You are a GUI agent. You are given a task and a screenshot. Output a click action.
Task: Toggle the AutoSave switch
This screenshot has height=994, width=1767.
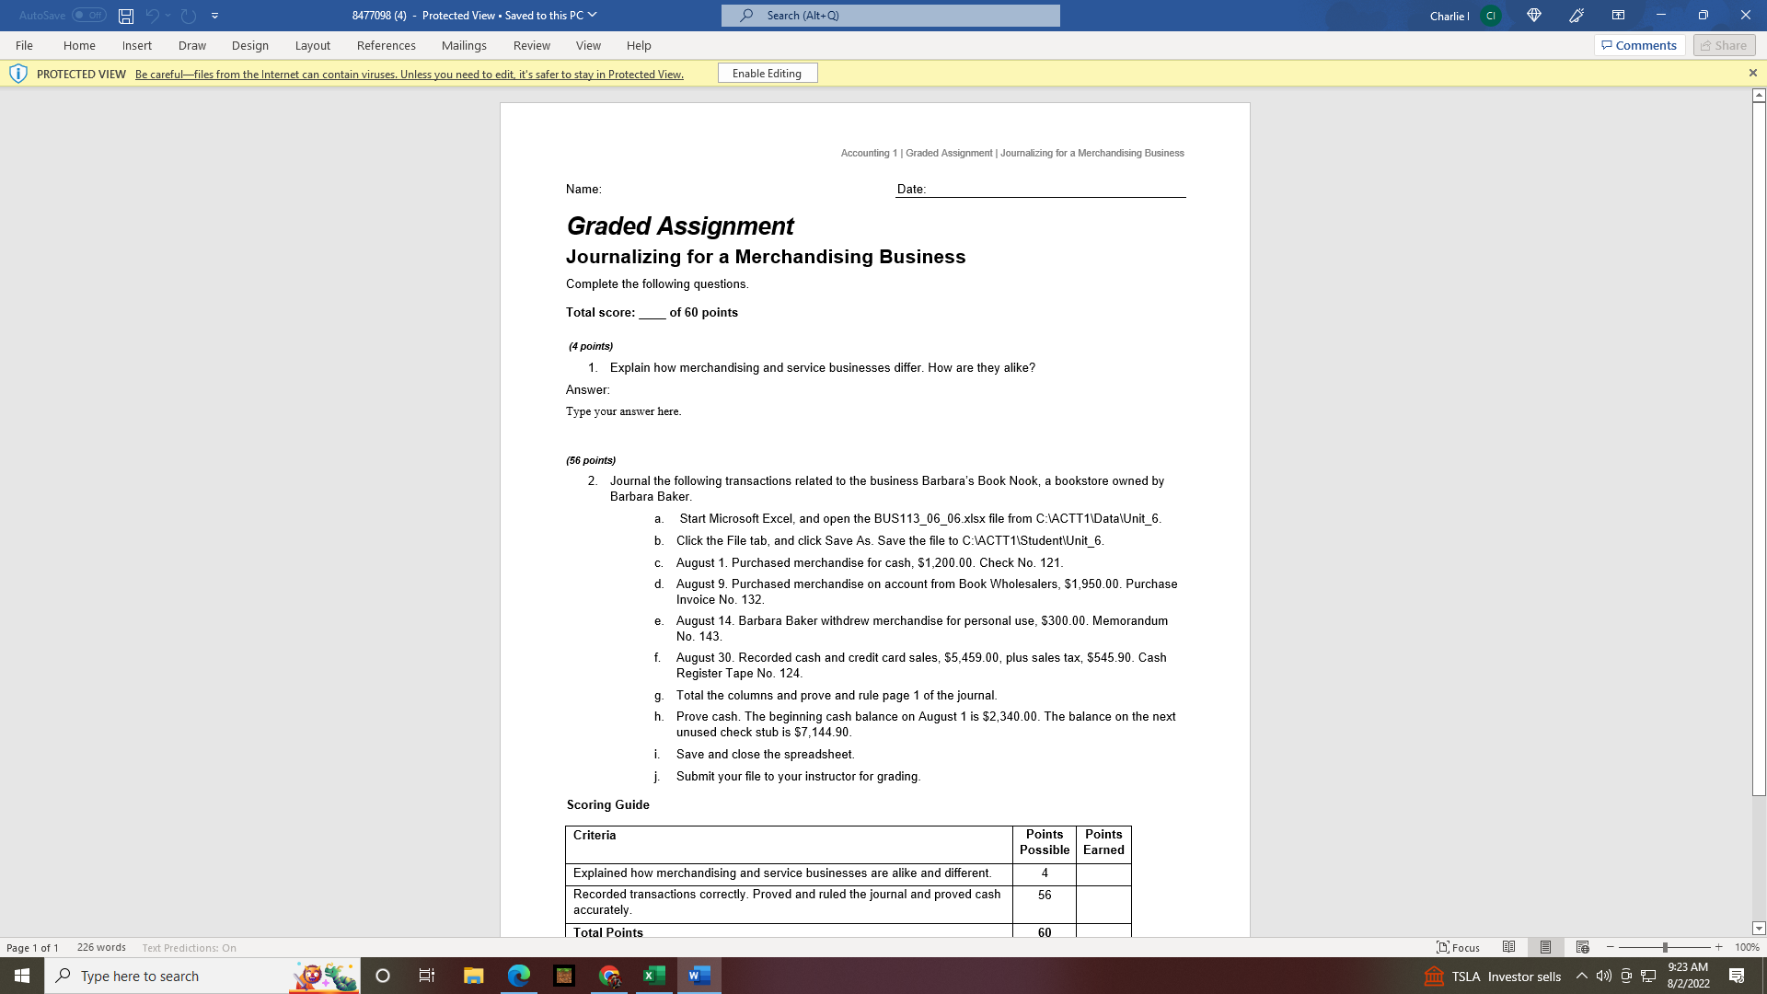click(89, 16)
